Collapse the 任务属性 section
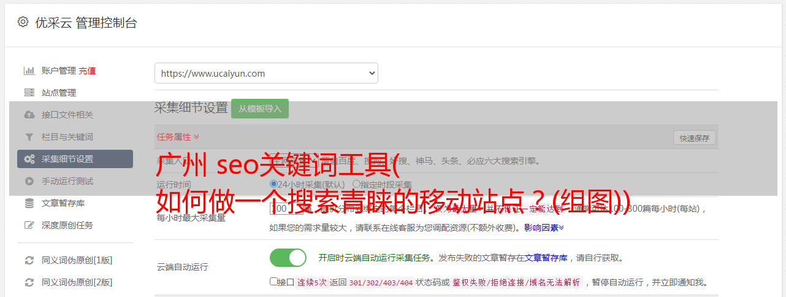The image size is (786, 297). click(x=178, y=136)
